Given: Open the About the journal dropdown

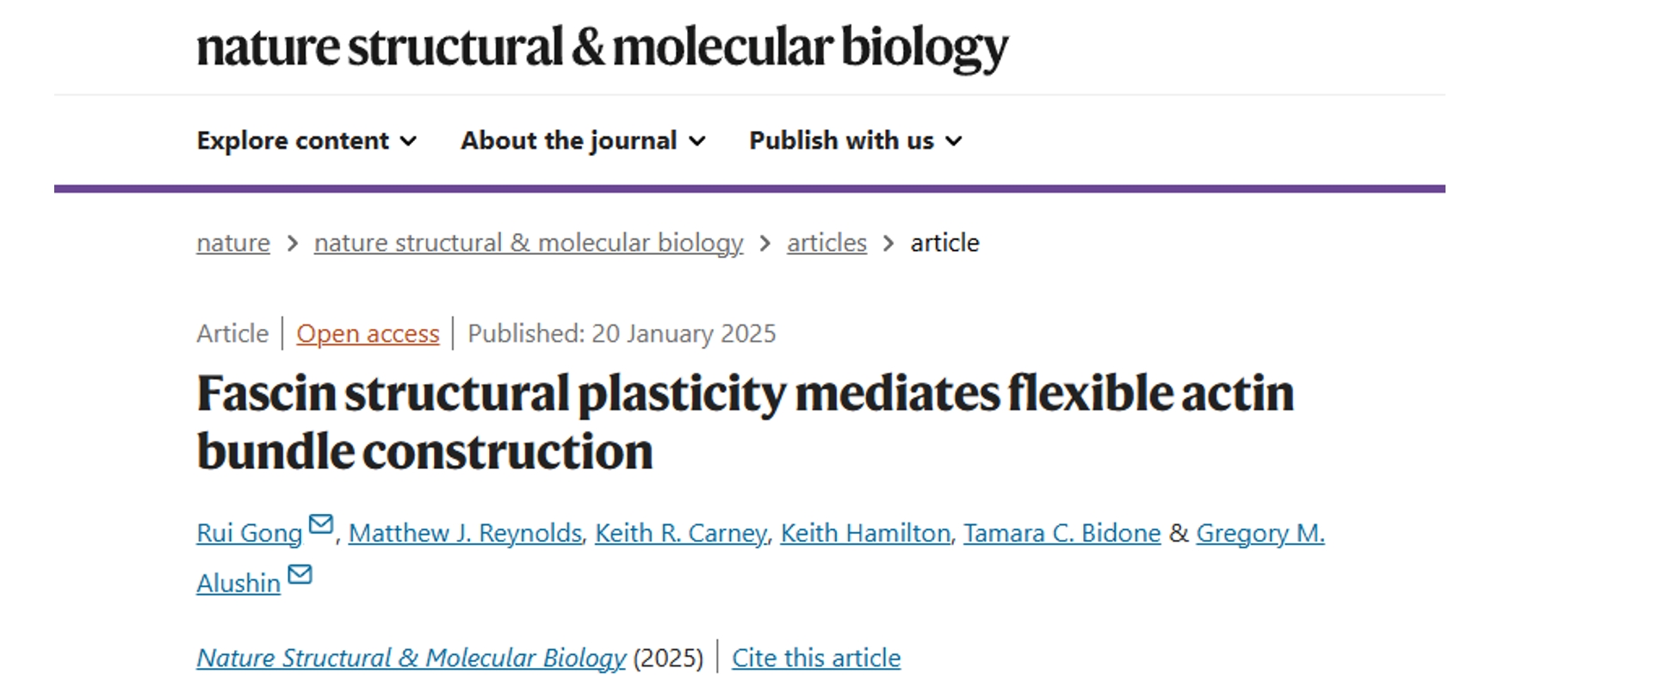Looking at the screenshot, I should [x=583, y=140].
